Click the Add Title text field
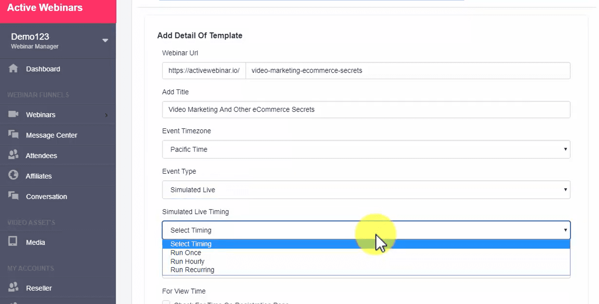The height and width of the screenshot is (304, 599). pyautogui.click(x=366, y=109)
